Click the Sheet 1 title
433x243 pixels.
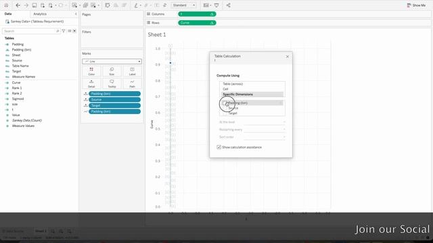[x=157, y=34]
